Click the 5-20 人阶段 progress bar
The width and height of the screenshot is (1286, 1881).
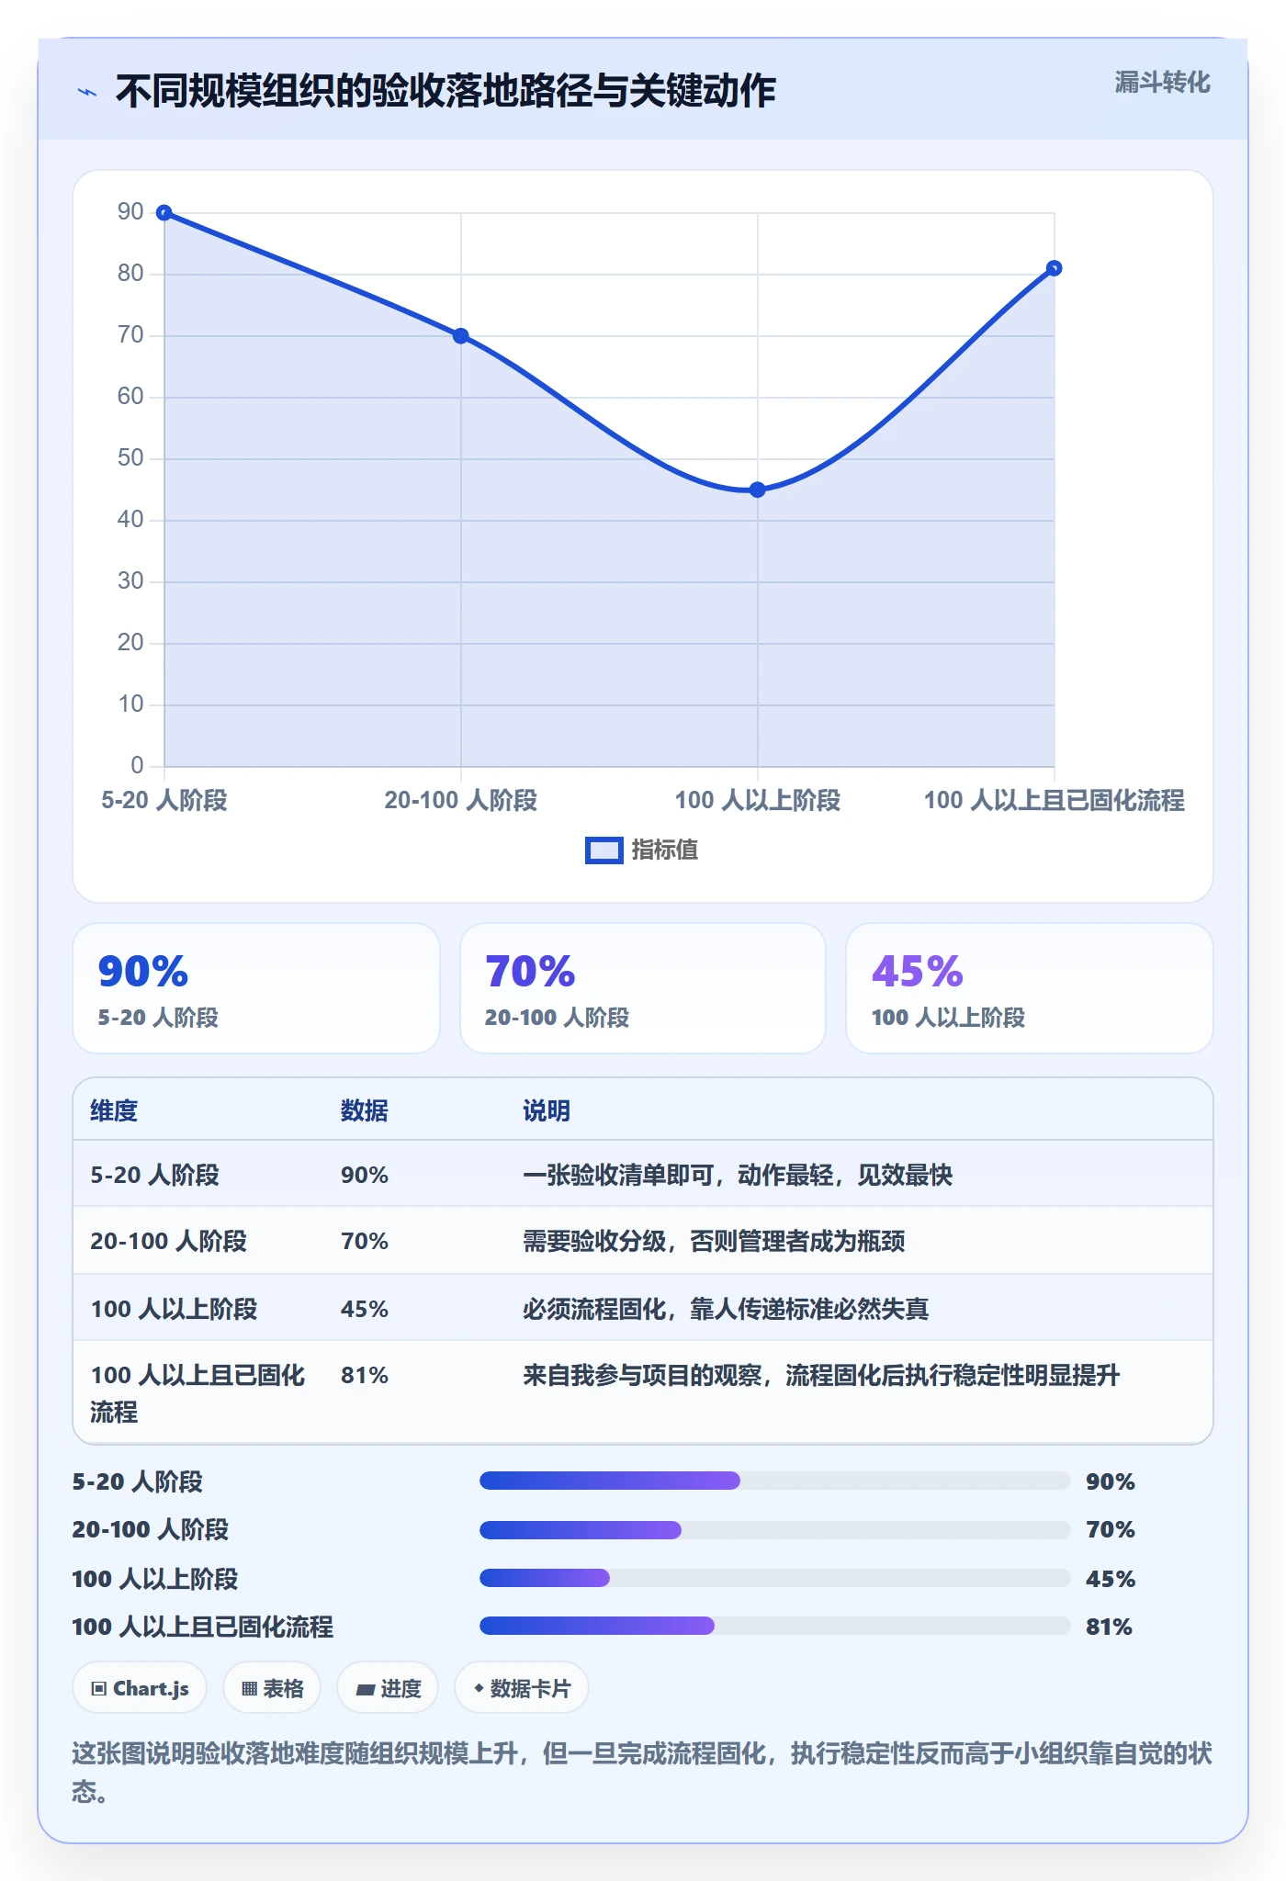775,1481
